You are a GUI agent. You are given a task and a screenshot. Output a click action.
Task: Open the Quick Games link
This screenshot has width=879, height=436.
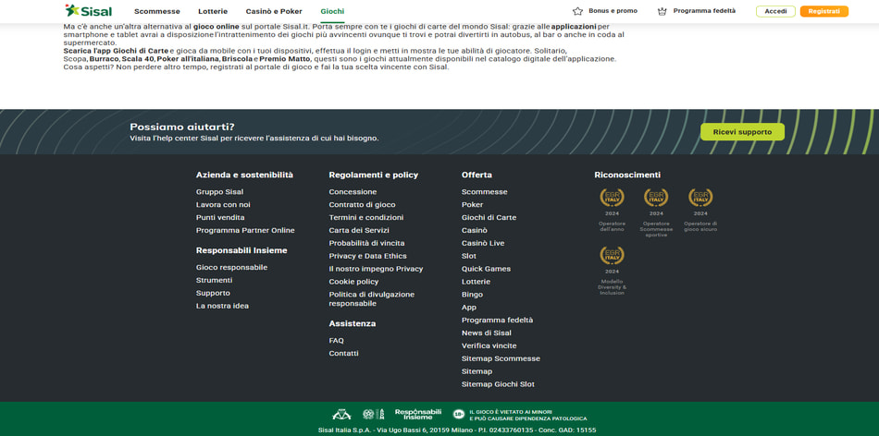click(486, 269)
